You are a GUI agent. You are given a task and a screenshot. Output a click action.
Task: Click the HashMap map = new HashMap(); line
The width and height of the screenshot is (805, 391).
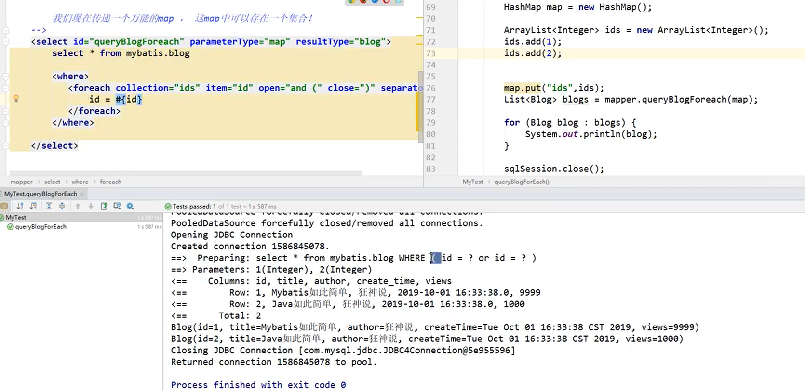tap(577, 7)
